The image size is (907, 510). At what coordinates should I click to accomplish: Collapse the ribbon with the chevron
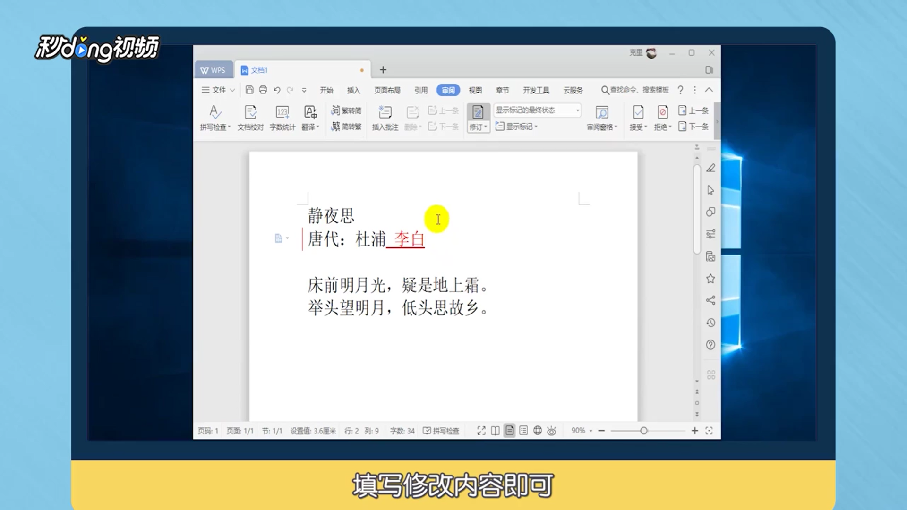[x=709, y=90]
